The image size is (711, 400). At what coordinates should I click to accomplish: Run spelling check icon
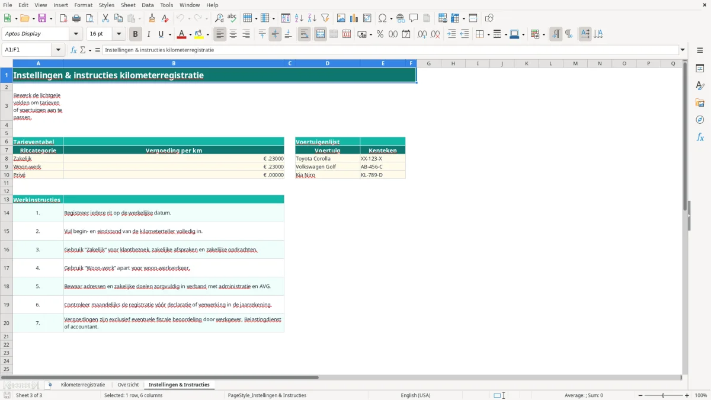(232, 18)
